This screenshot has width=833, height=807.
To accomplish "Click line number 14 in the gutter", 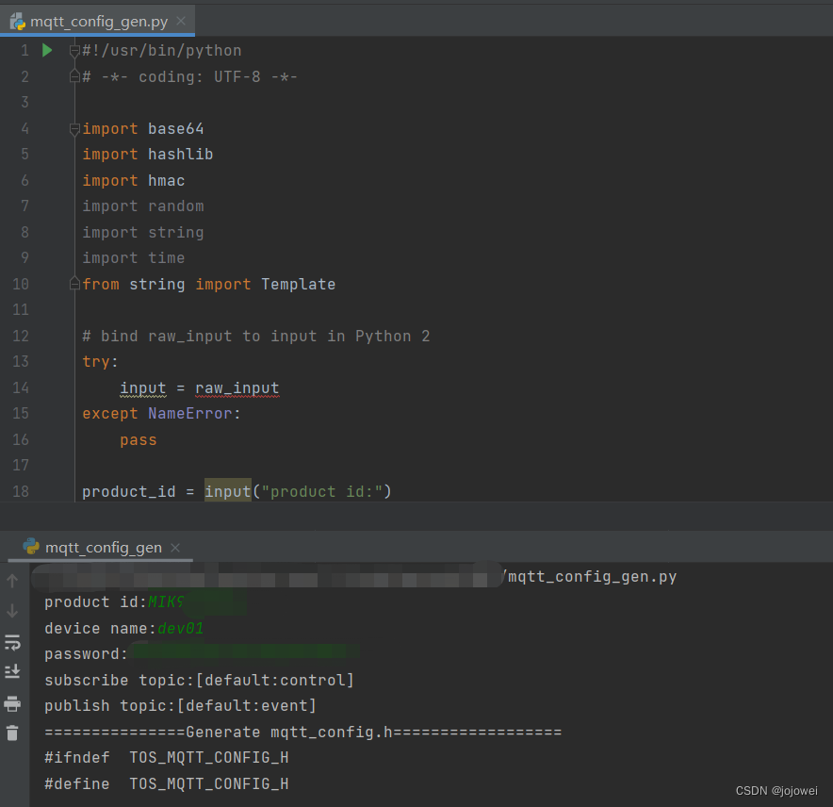I will tap(21, 387).
